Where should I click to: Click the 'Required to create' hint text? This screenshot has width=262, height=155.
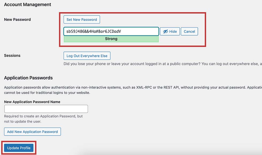(x=43, y=116)
